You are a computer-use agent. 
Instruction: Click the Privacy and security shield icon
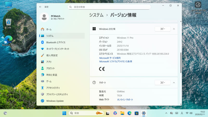tap(42, 94)
